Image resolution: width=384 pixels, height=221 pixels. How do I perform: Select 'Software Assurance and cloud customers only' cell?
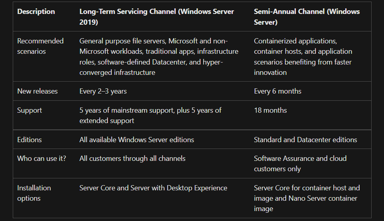[x=300, y=164]
